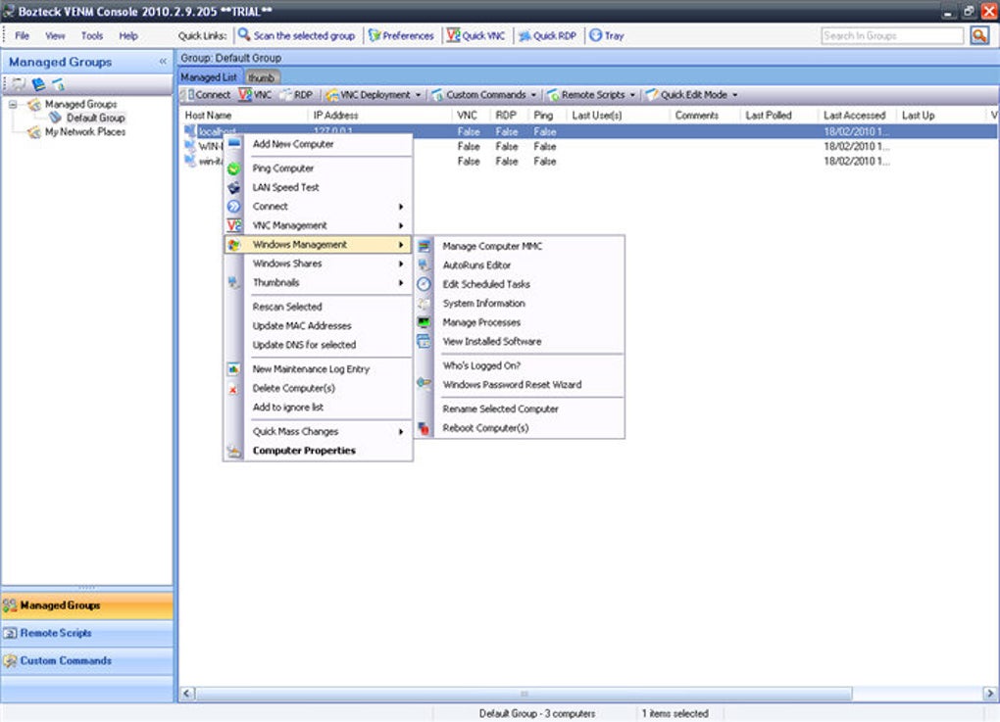Screen dimensions: 1000x722
Task: Expand the VNC Management submenu
Action: click(401, 225)
